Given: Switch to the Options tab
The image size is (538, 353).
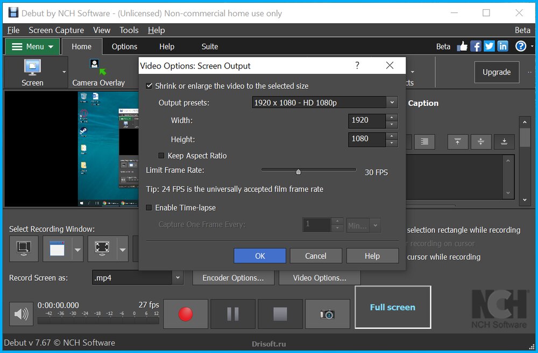Looking at the screenshot, I should point(124,46).
